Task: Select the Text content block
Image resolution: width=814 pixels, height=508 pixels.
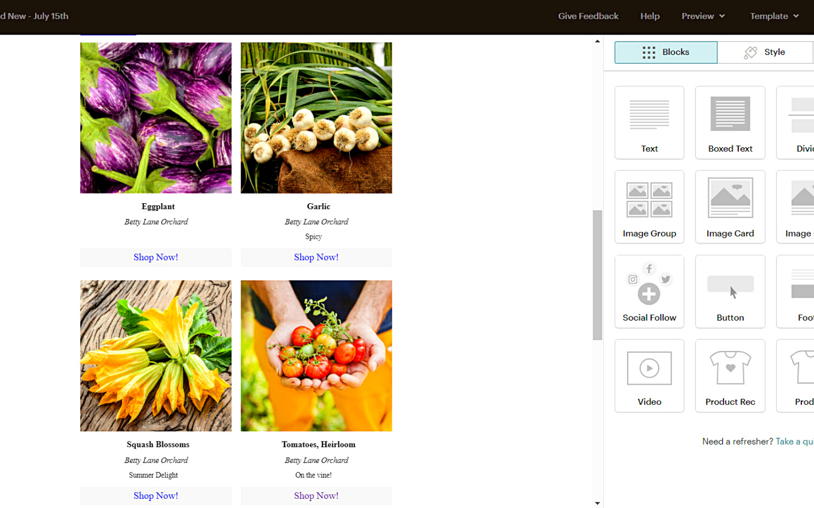Action: point(649,122)
